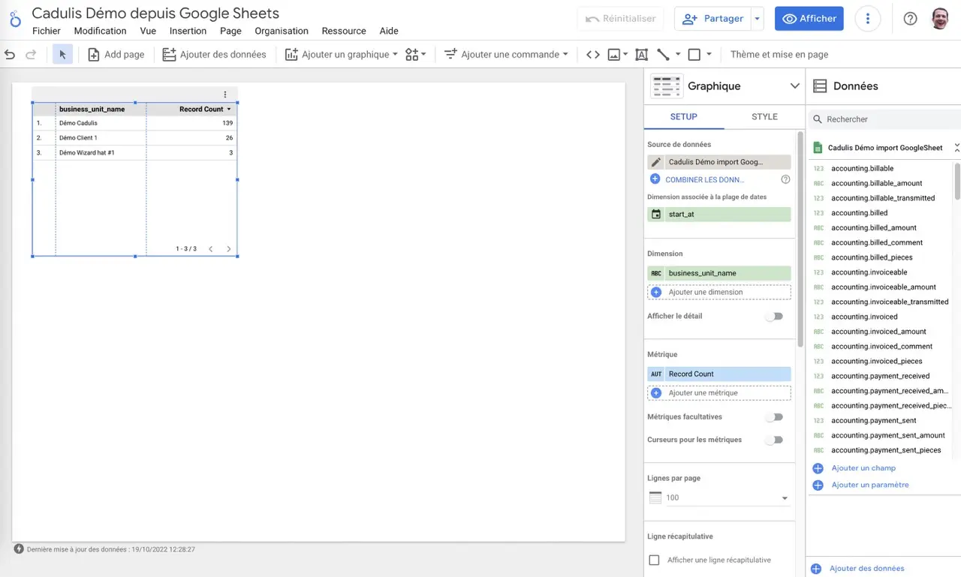This screenshot has height=577, width=961.
Task: Toggle Curseurs pour les métriques switch
Action: click(773, 440)
